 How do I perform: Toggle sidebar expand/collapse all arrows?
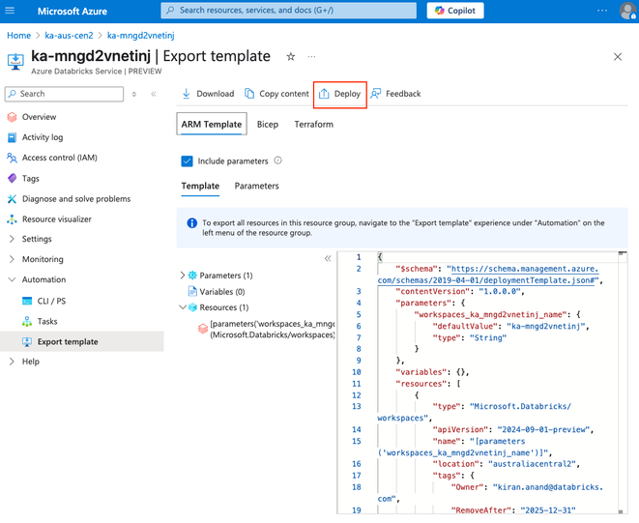(134, 94)
